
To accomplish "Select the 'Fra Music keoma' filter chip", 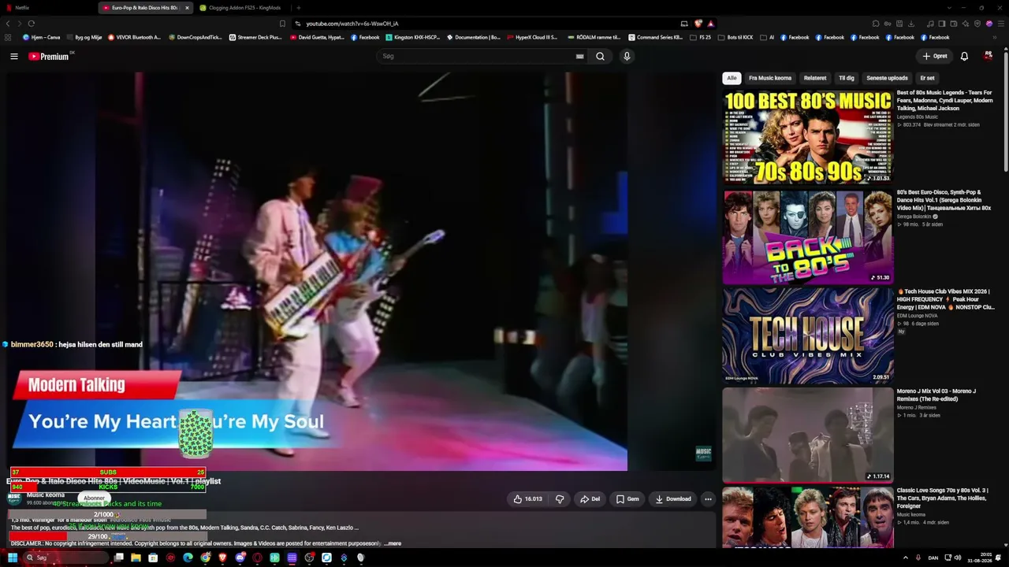I will (x=769, y=78).
